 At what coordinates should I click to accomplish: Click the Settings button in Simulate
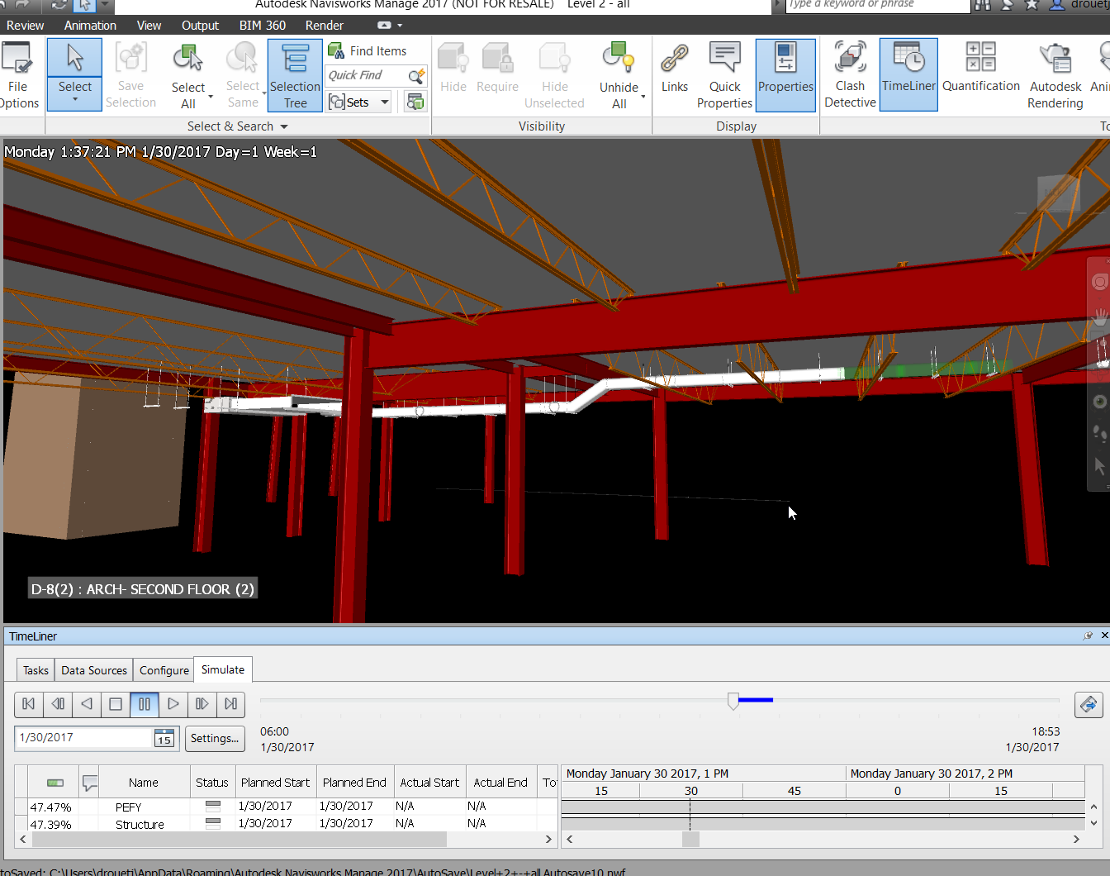pyautogui.click(x=215, y=738)
